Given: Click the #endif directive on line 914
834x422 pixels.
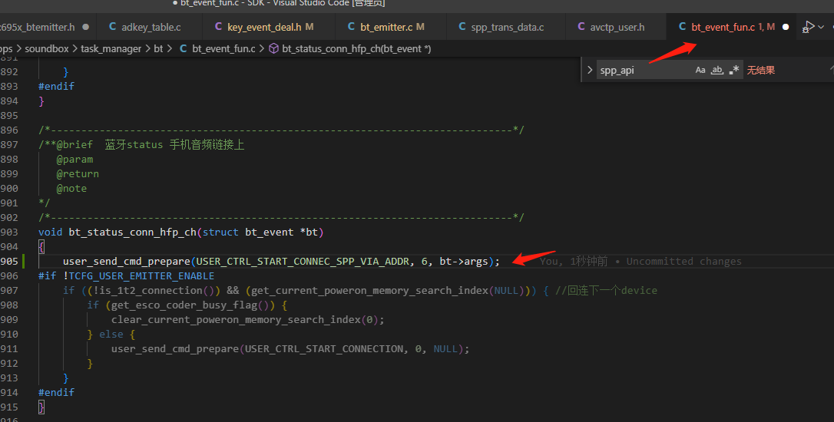Looking at the screenshot, I should coord(56,392).
